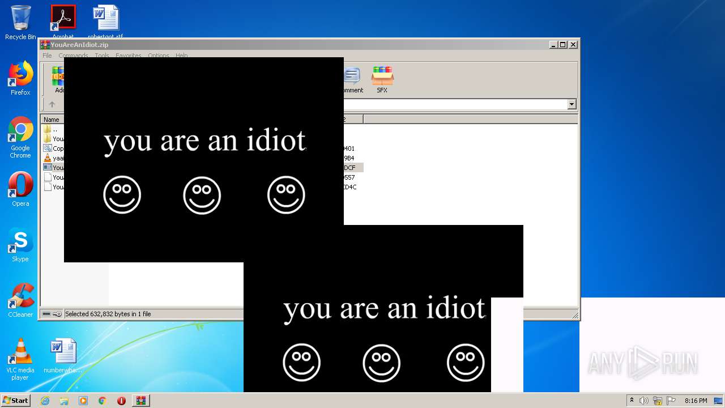The image size is (725, 408).
Task: Click the volume speaker icon in system tray
Action: pos(644,401)
